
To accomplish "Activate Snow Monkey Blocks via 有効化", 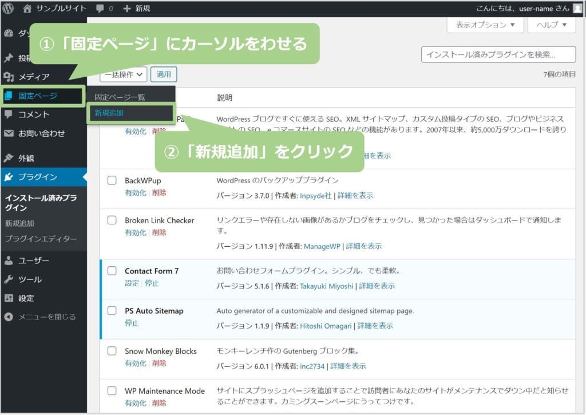I will tap(136, 363).
